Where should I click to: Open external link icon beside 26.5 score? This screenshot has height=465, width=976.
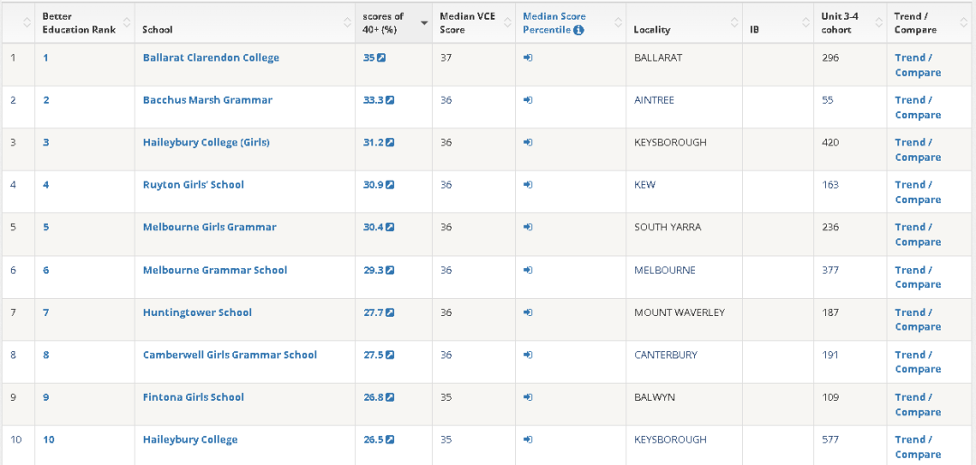[390, 440]
